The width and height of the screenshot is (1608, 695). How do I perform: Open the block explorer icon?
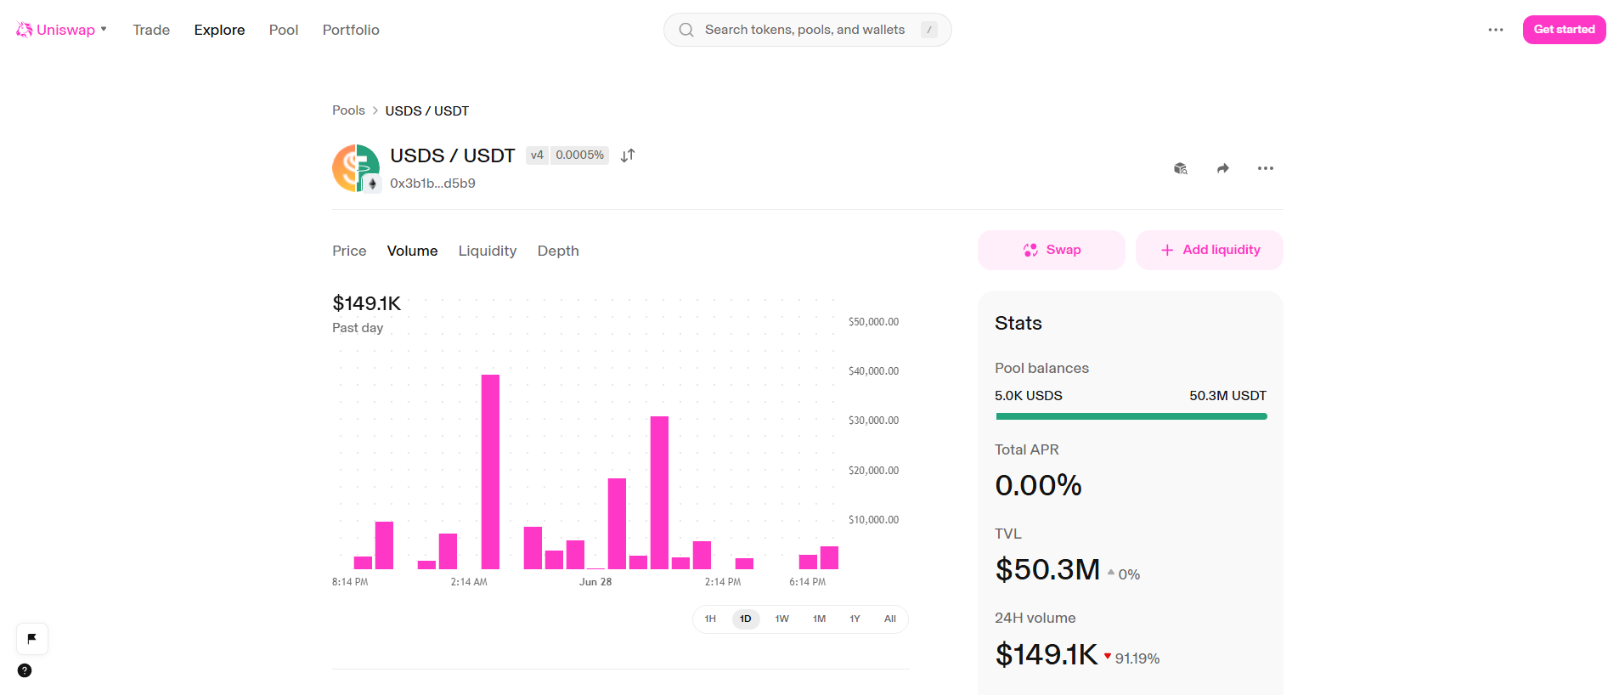[1181, 168]
